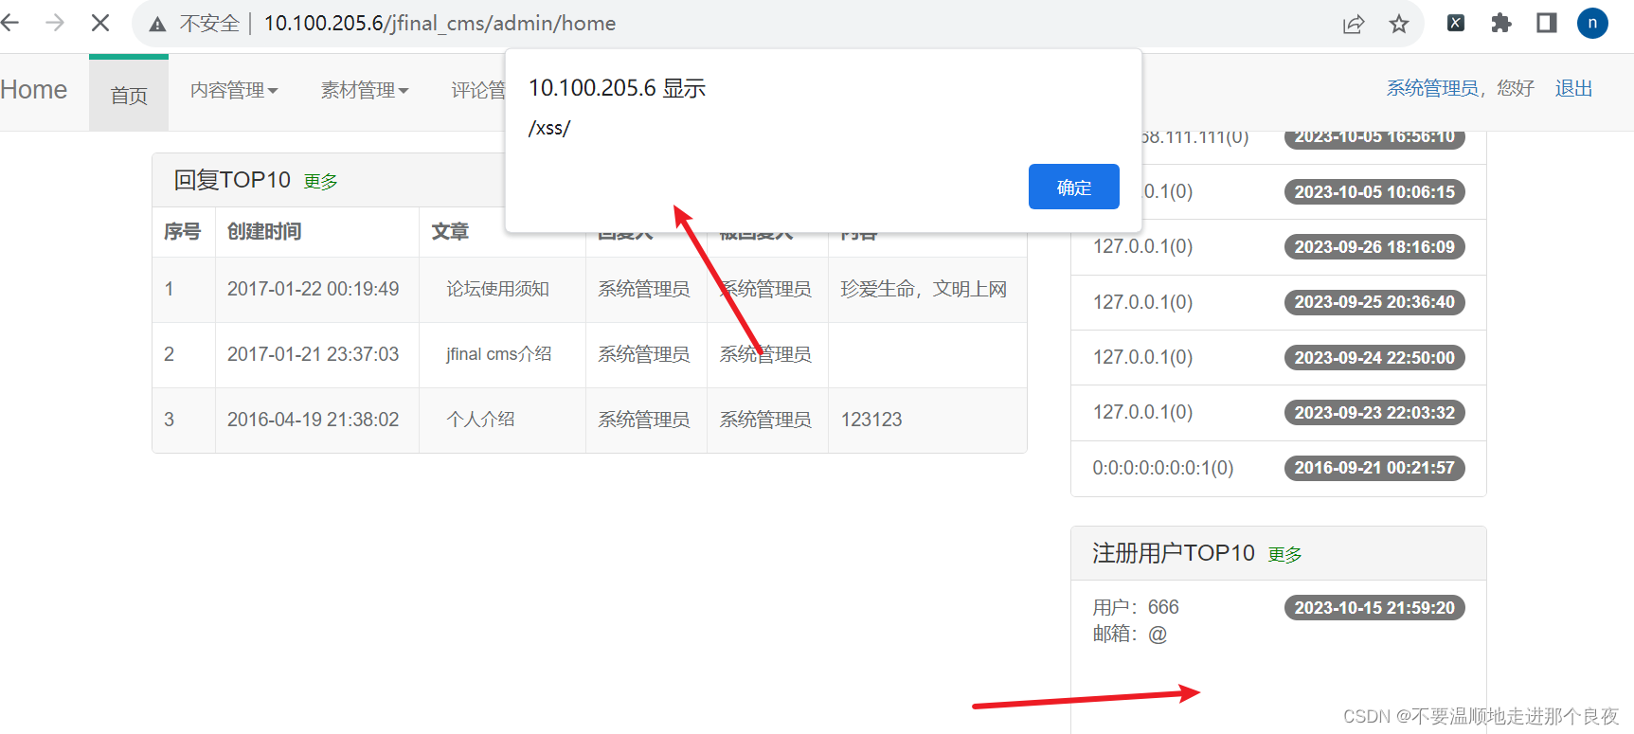Click the 注册用户TOP10 panel heading
The width and height of the screenshot is (1634, 734).
point(1174,553)
